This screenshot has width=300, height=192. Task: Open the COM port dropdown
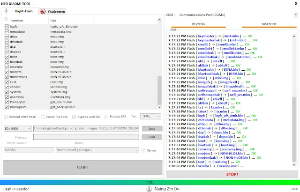coord(296,15)
